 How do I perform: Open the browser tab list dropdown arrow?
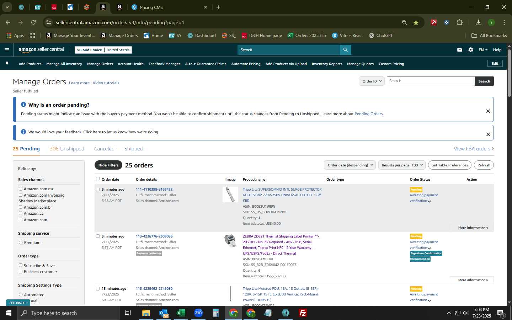click(x=7, y=7)
